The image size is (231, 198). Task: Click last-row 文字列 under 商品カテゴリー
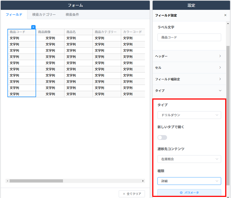tap(99, 94)
